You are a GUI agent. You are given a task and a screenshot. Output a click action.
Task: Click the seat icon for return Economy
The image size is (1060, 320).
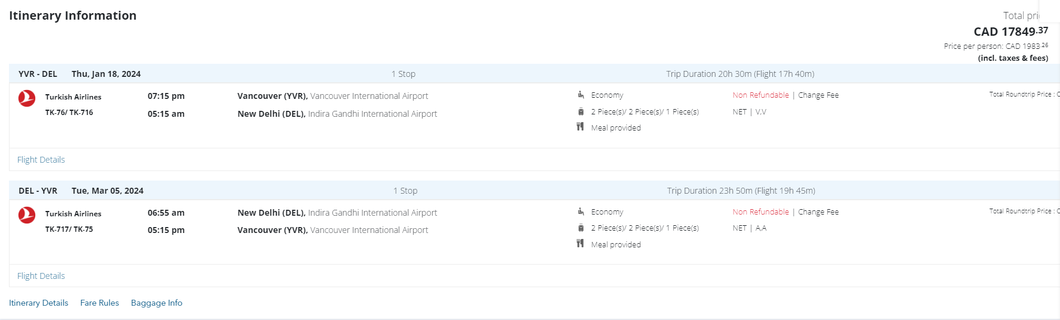pos(581,212)
